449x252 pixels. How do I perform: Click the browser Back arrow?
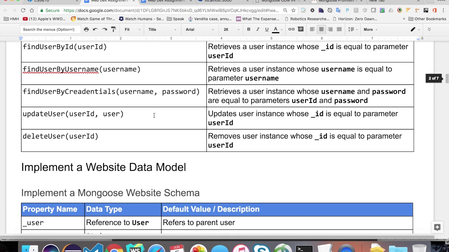click(6, 10)
